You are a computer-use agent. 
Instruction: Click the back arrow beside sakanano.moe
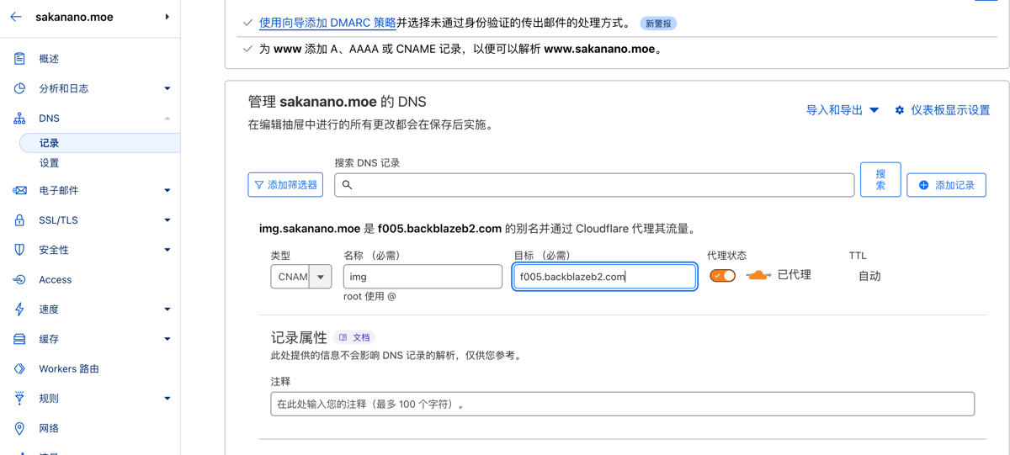(x=16, y=17)
